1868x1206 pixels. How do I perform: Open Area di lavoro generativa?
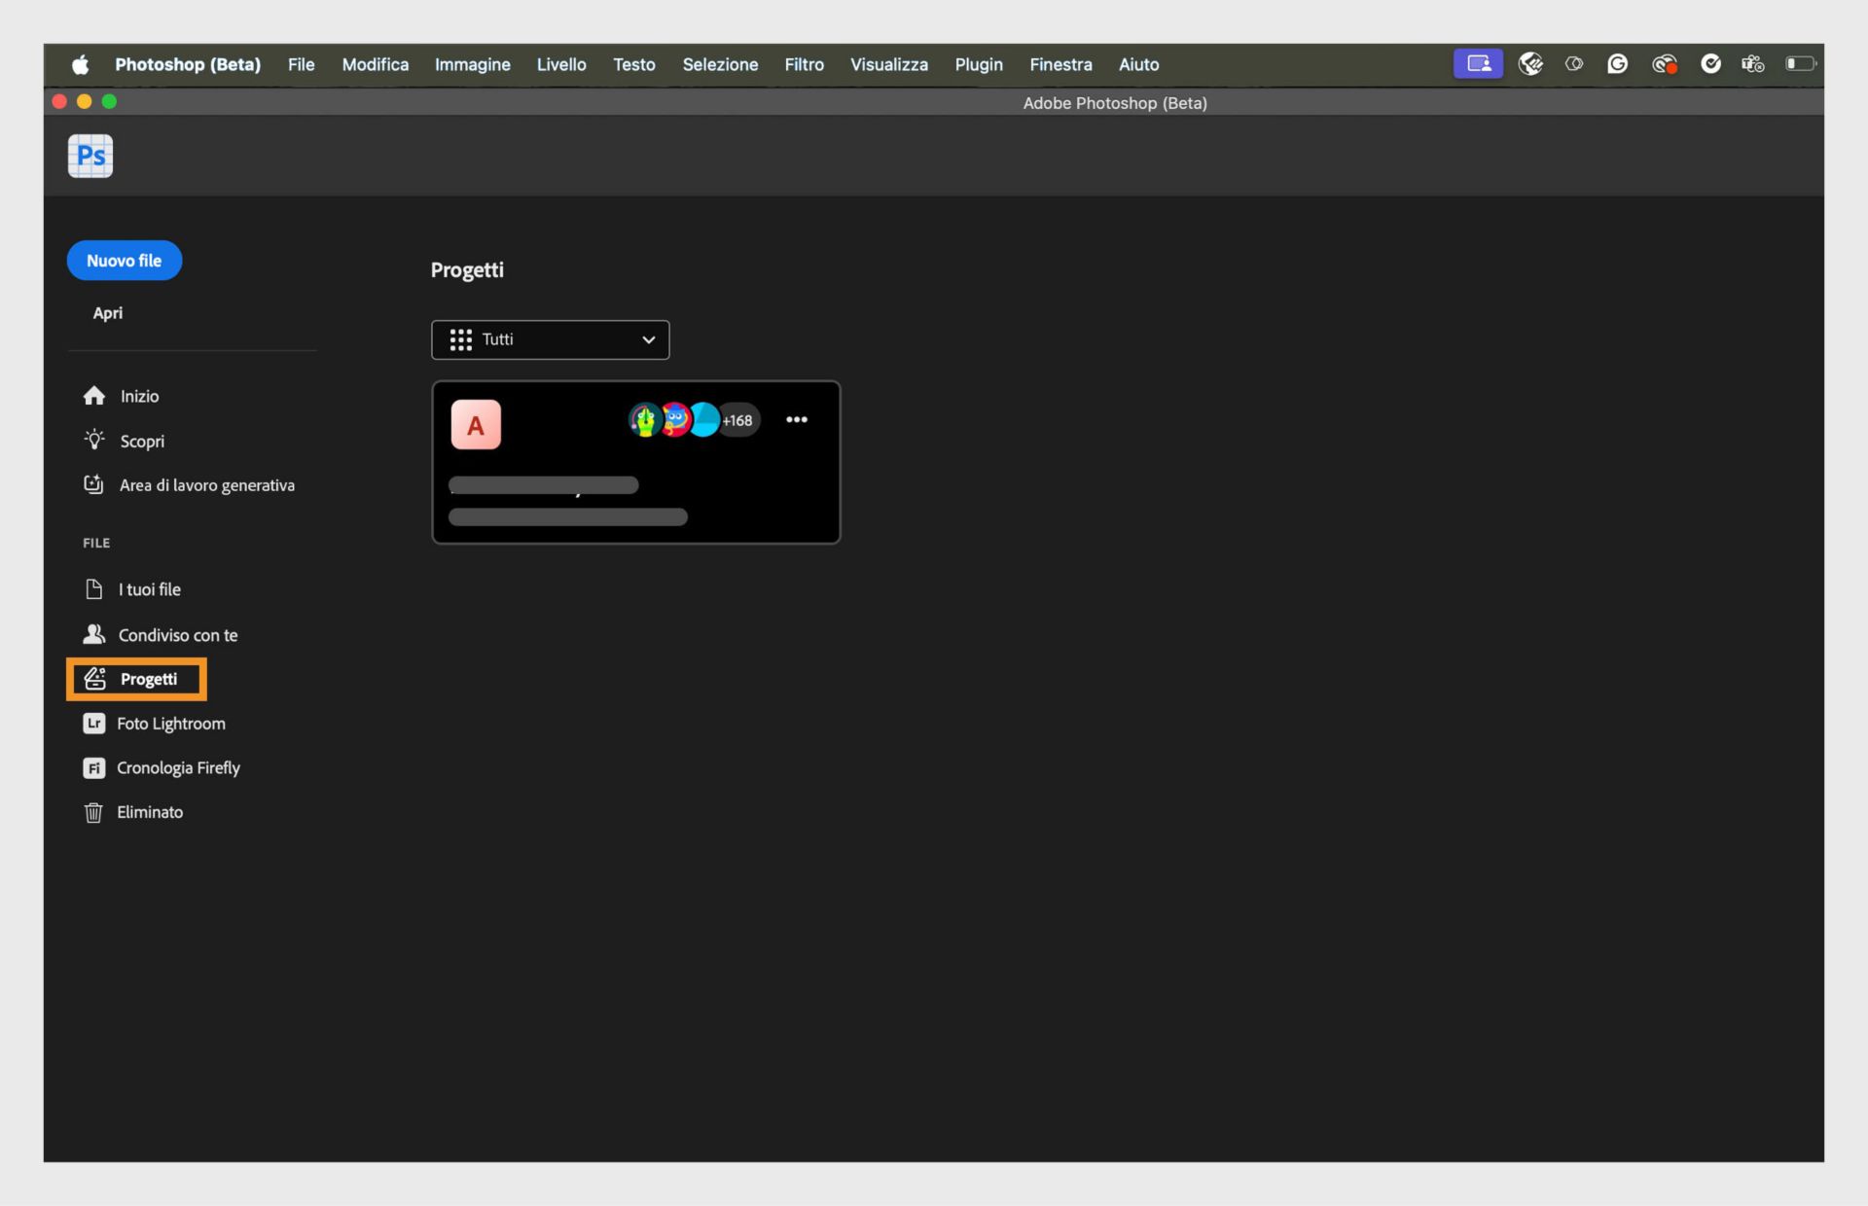93,484
